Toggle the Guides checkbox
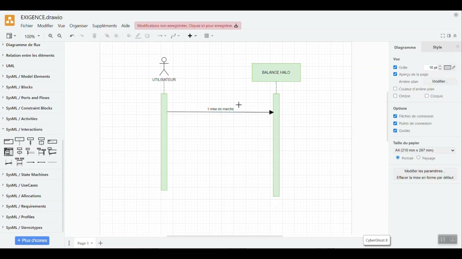This screenshot has height=259, width=462. (x=395, y=131)
